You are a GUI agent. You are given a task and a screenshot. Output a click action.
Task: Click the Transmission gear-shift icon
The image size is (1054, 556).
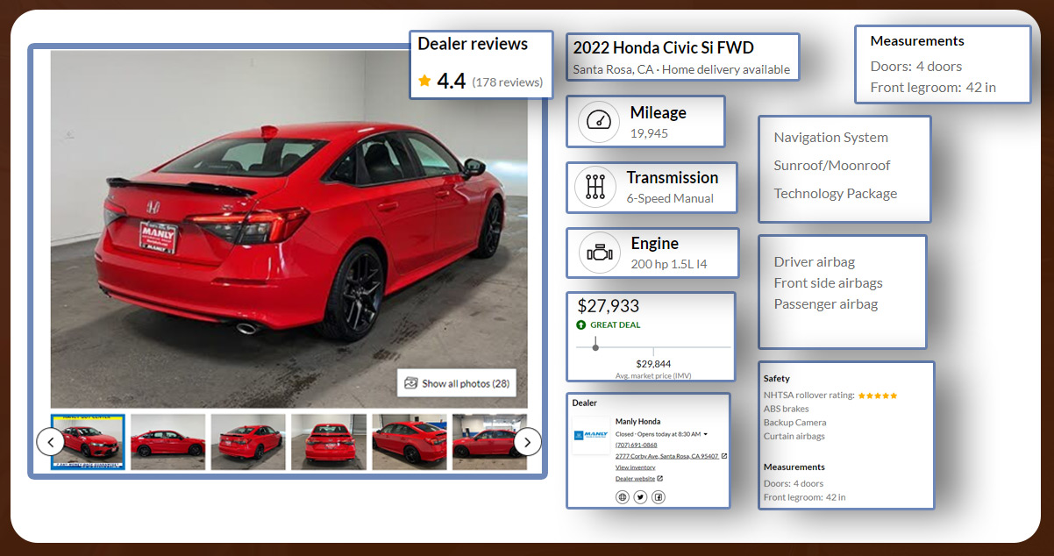[x=595, y=187]
